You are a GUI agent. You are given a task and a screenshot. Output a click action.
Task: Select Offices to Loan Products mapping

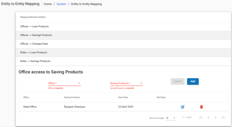pos(34,26)
